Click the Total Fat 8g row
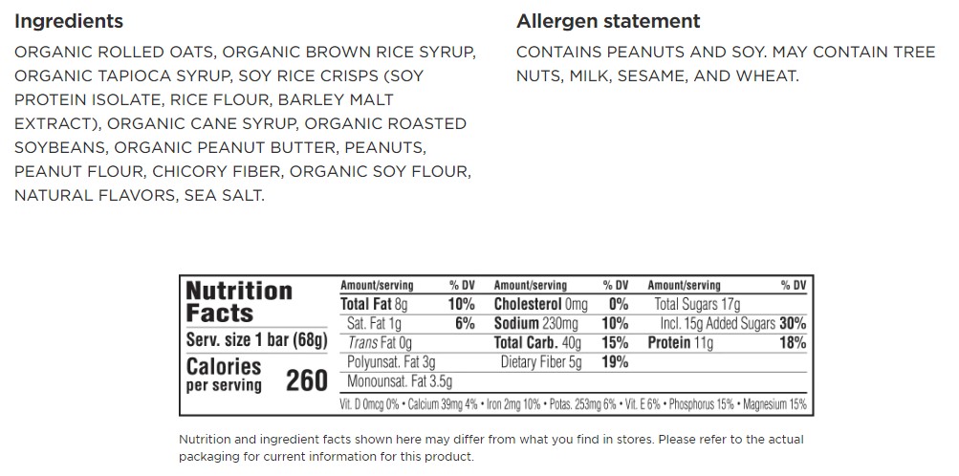Viewport: 959px width, 476px height. click(x=374, y=304)
